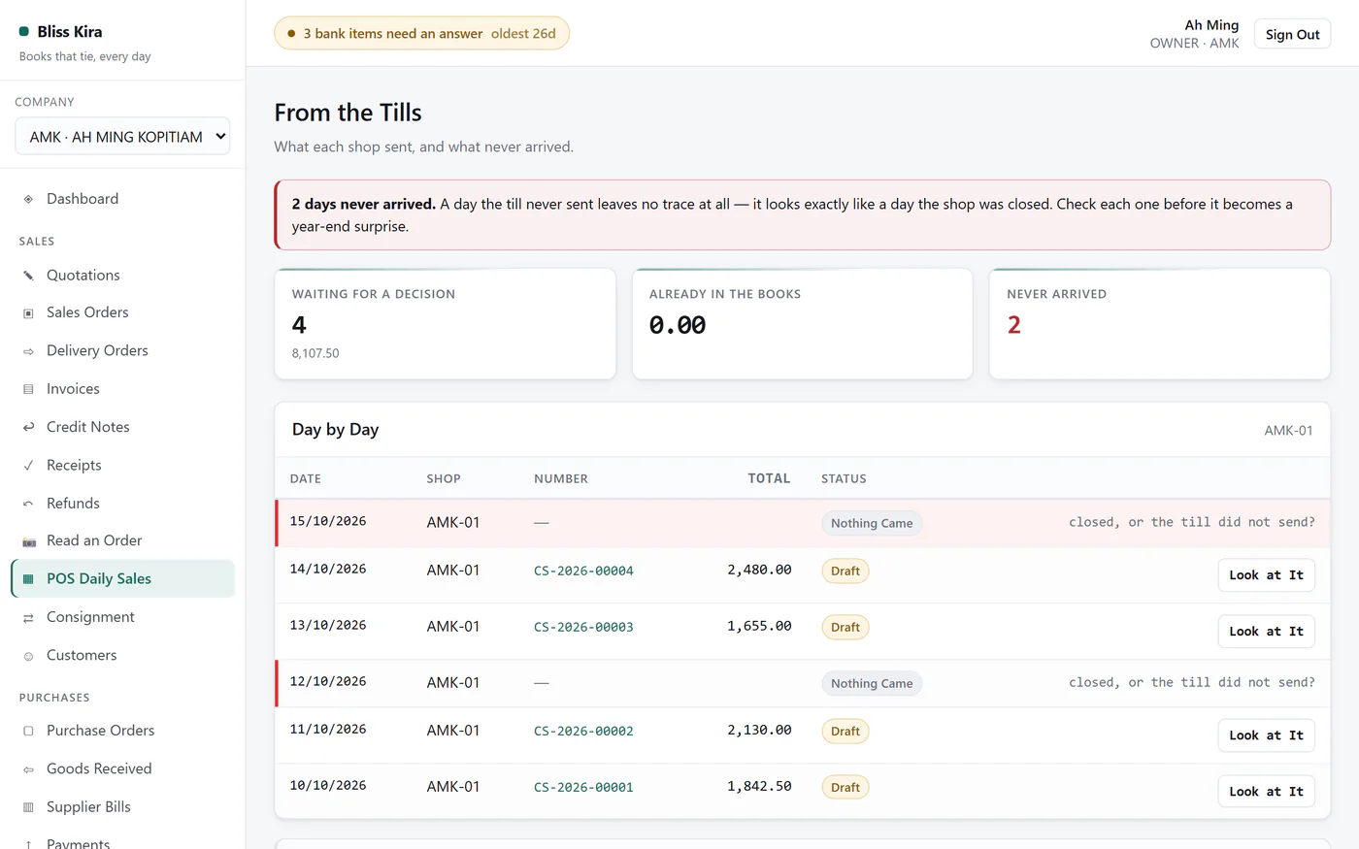1359x849 pixels.
Task: Click the Receipts checkmark icon
Action: click(x=28, y=466)
